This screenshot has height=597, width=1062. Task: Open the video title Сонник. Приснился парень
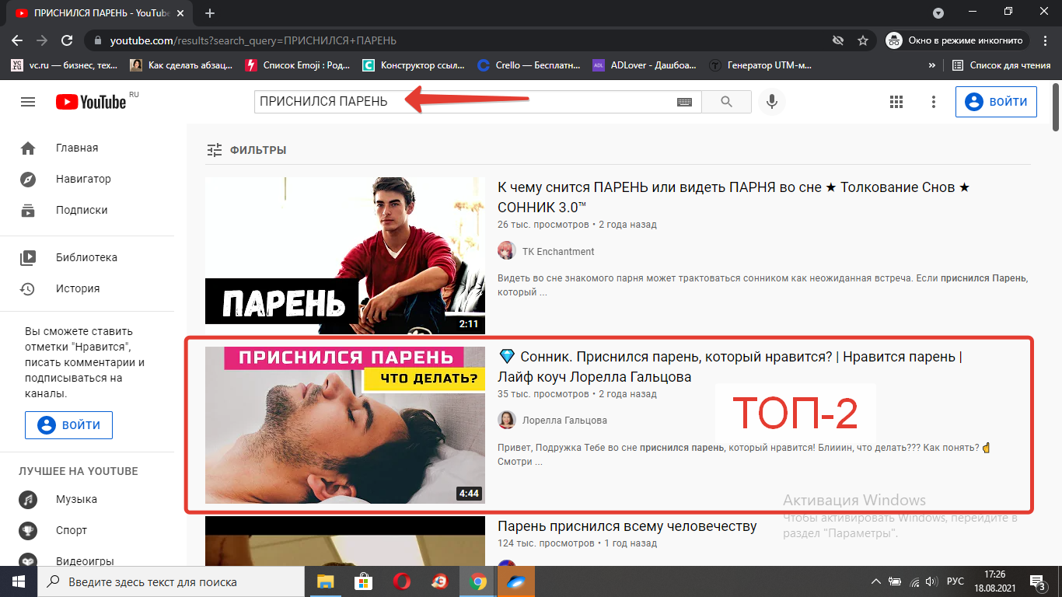[x=730, y=367]
